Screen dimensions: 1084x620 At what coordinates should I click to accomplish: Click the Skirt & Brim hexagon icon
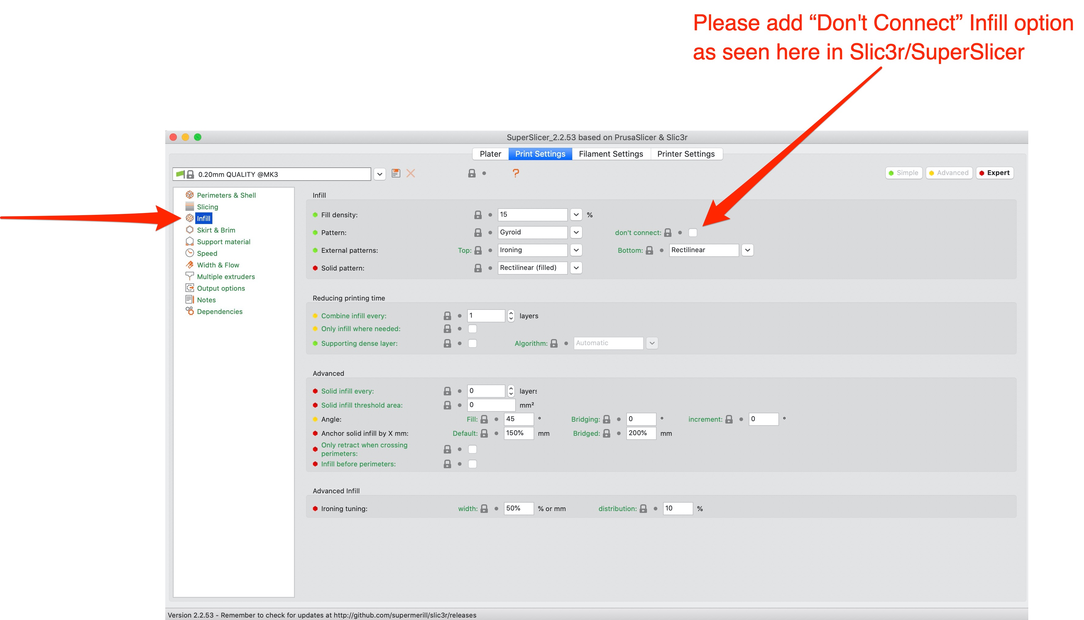190,230
